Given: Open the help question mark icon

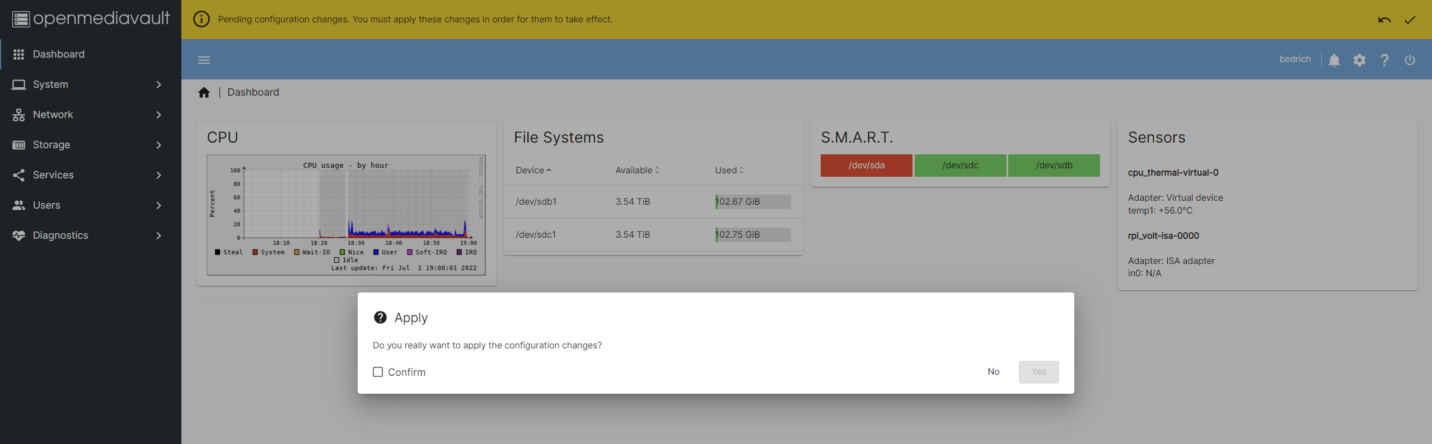Looking at the screenshot, I should (1384, 60).
